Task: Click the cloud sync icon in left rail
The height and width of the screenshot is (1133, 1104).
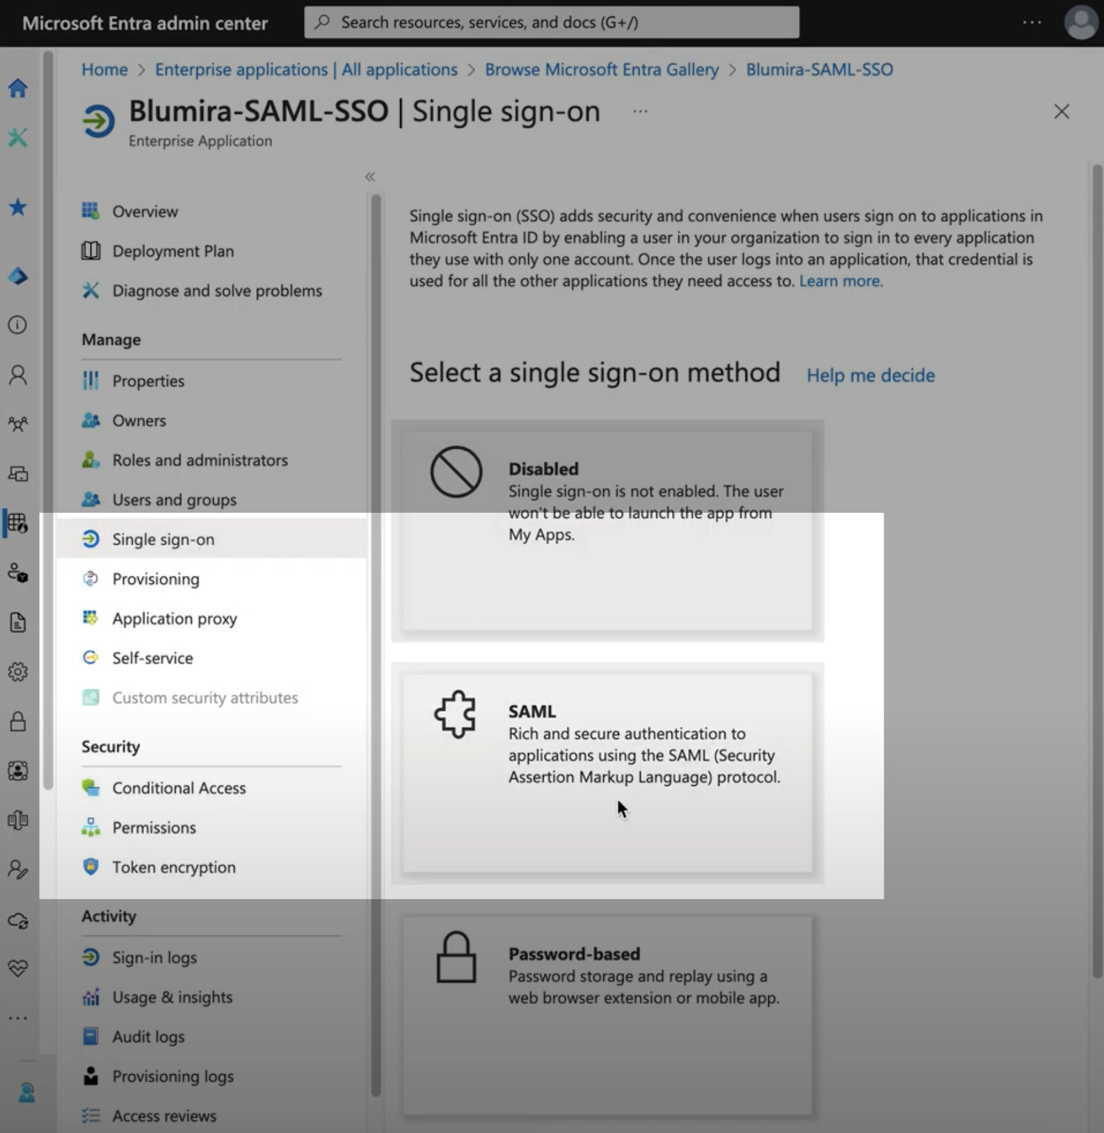Action: (18, 920)
